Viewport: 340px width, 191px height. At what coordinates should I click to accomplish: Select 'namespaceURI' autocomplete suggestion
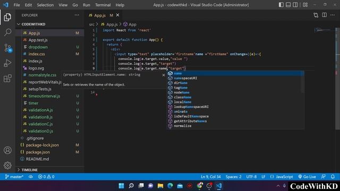click(234, 78)
